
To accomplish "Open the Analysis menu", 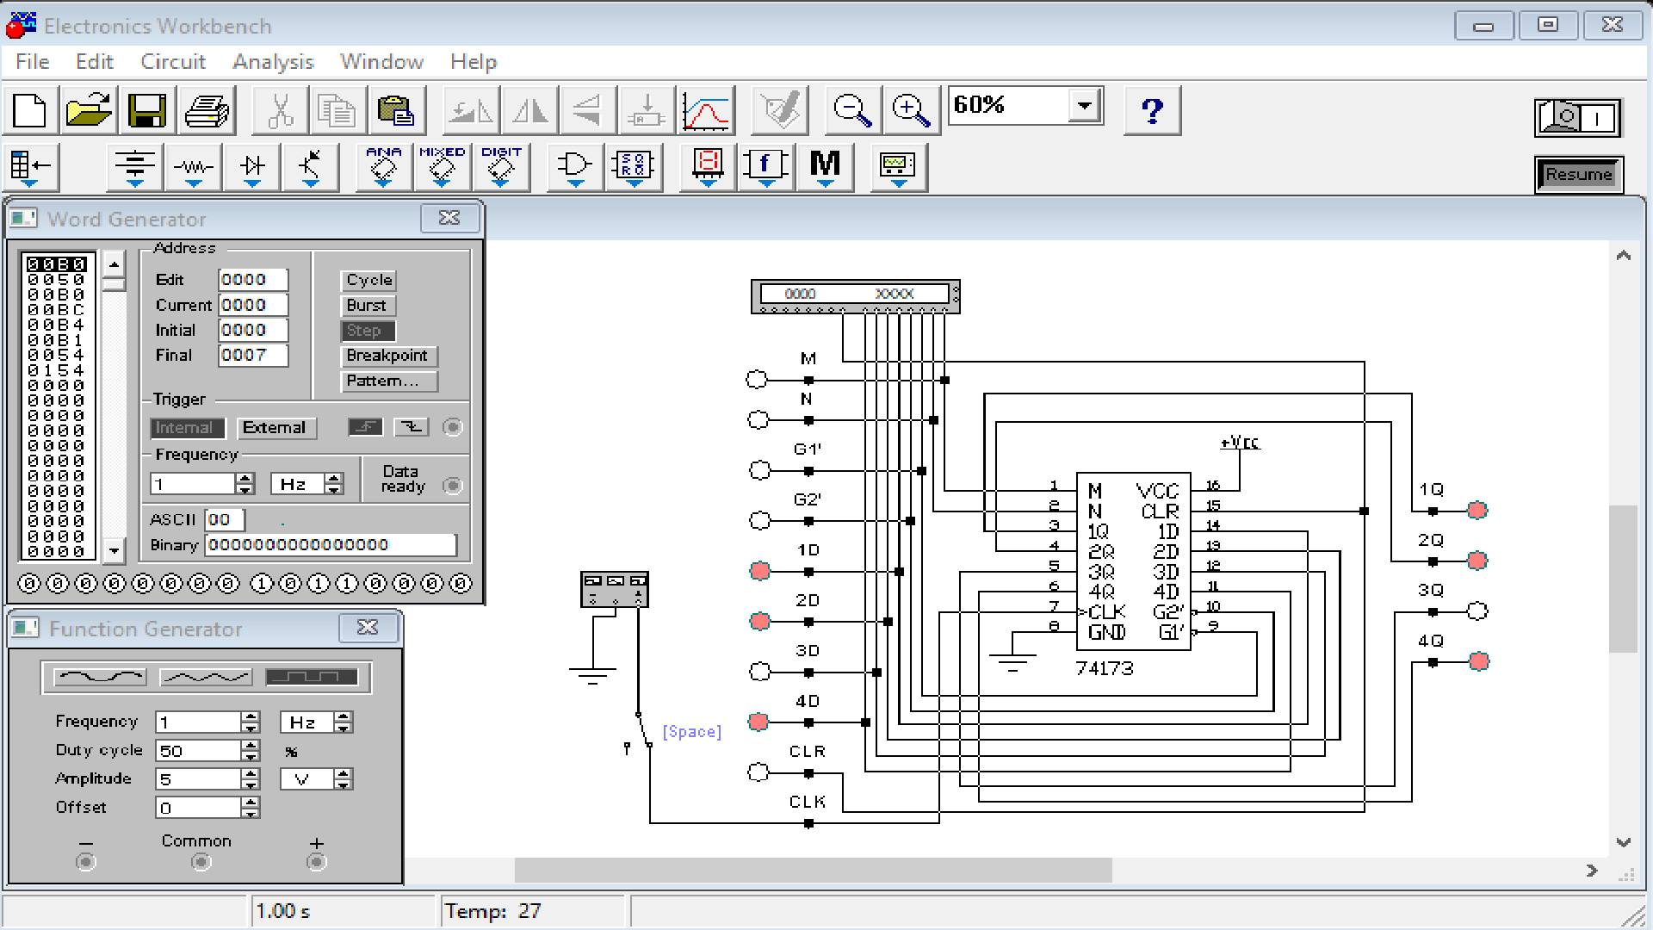I will pos(273,62).
